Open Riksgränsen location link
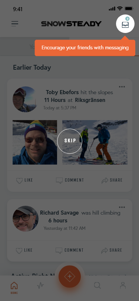This screenshot has width=139, height=301. (x=90, y=100)
